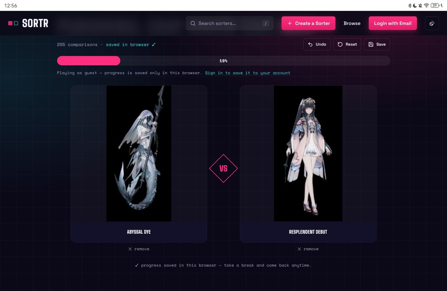The image size is (447, 291).
Task: Click the 12:56 clock
Action: click(10, 6)
